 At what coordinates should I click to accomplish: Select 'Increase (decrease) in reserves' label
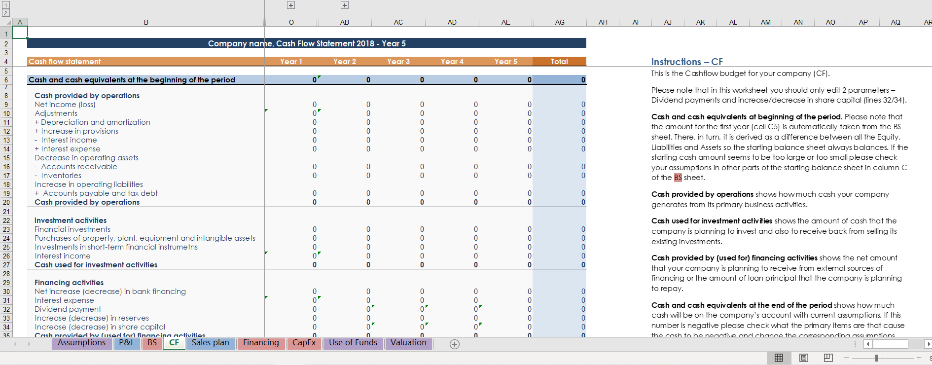tap(92, 318)
